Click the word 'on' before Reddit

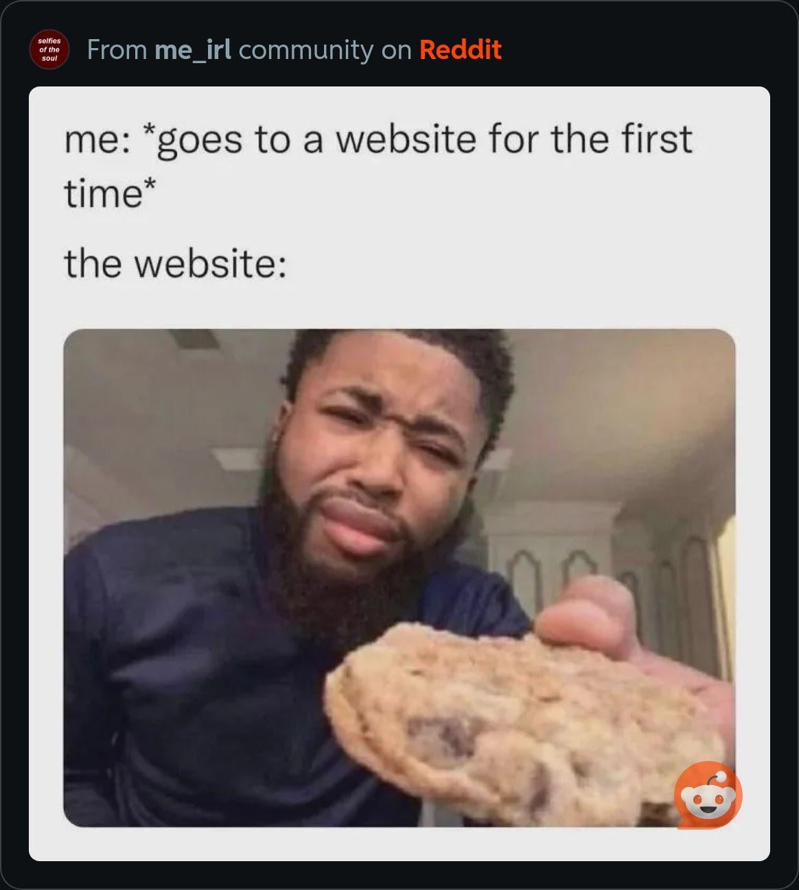coord(396,50)
